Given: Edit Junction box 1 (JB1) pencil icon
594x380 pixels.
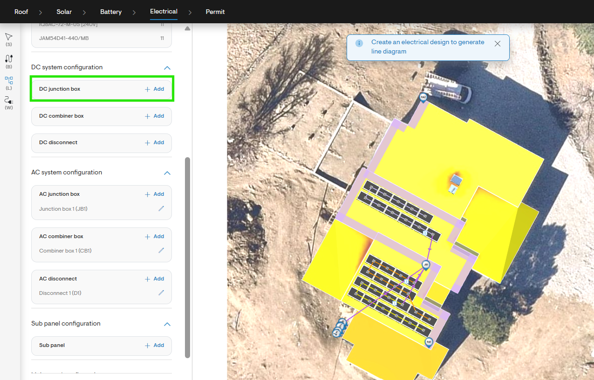Looking at the screenshot, I should pos(161,209).
